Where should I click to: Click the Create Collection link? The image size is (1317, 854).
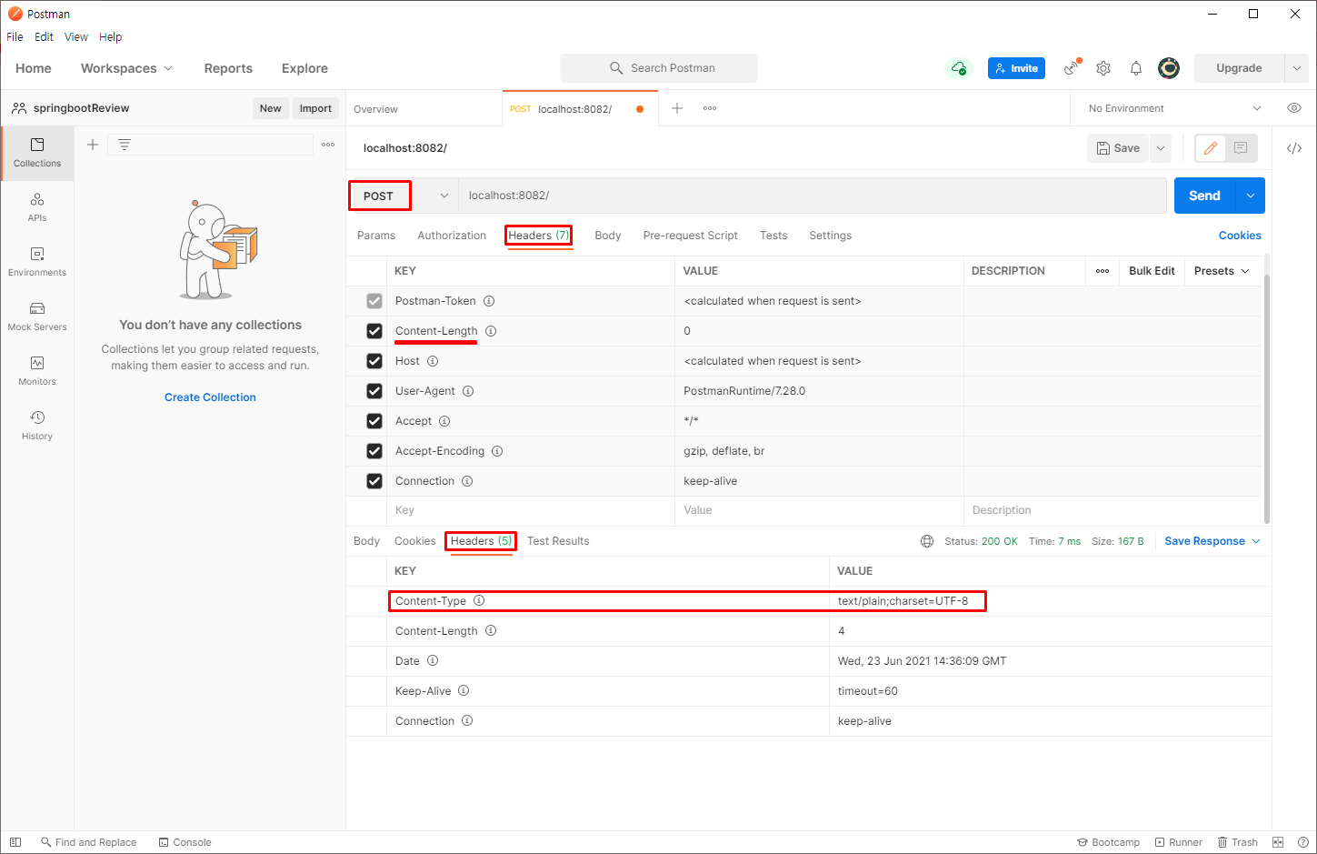210,397
